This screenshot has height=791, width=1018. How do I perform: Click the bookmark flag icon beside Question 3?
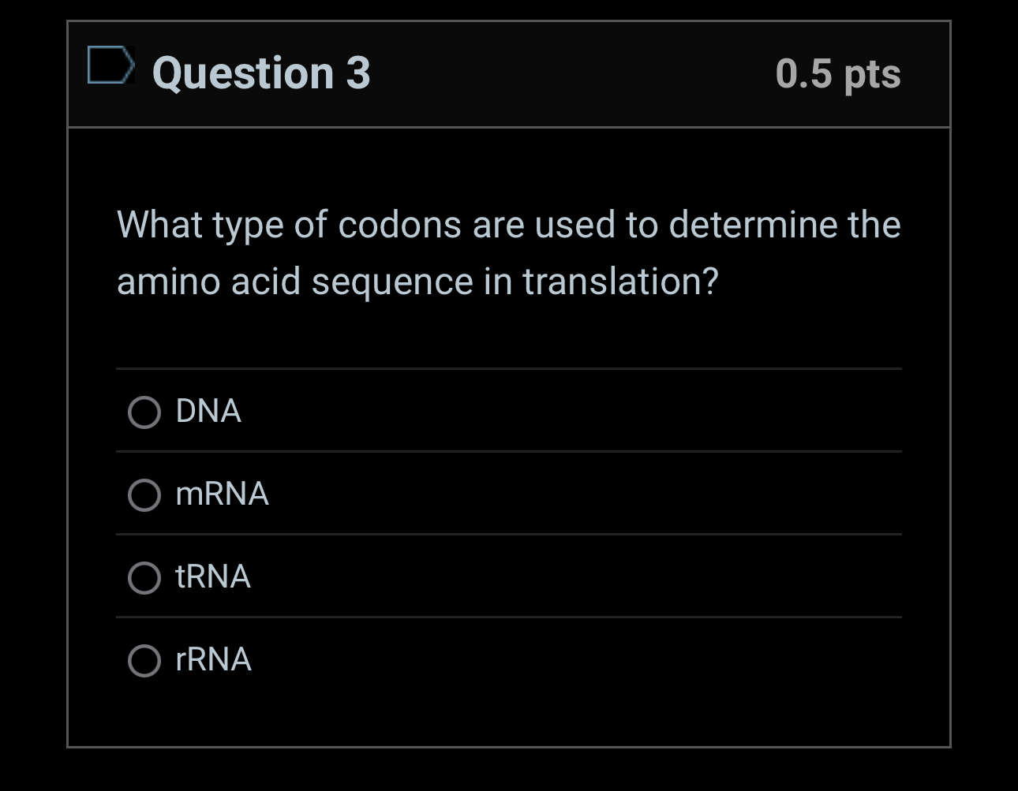110,65
